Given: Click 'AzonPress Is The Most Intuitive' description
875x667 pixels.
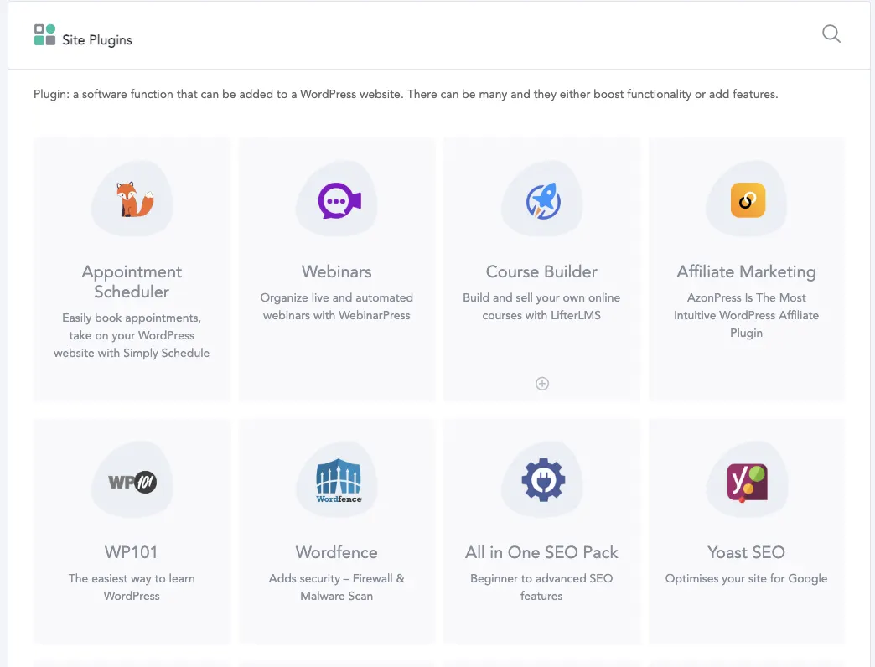Looking at the screenshot, I should (x=746, y=315).
